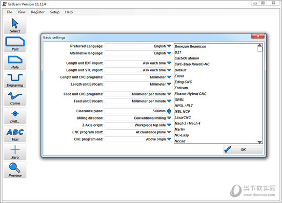The height and width of the screenshot is (203, 282).
Task: Select the arrow Select tool
Action: click(x=15, y=26)
